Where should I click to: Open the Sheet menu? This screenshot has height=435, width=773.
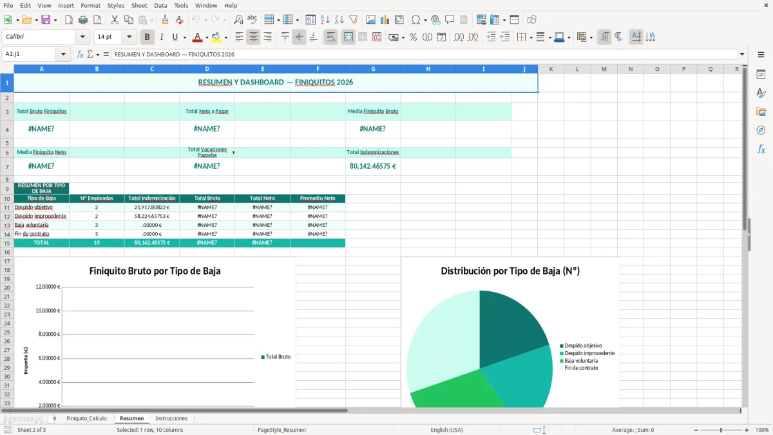tap(140, 5)
